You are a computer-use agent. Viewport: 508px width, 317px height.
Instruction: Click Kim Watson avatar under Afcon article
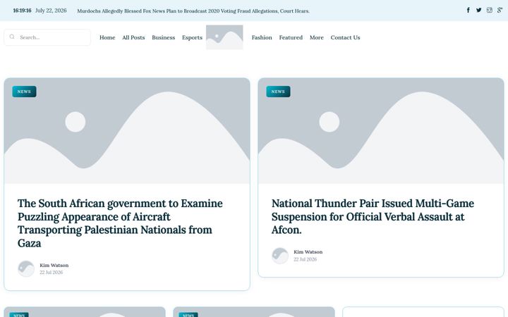[x=280, y=256]
